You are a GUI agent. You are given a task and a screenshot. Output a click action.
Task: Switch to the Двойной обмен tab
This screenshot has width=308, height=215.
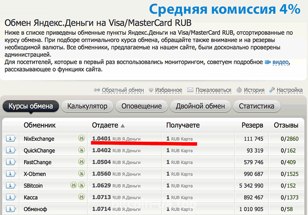point(200,106)
